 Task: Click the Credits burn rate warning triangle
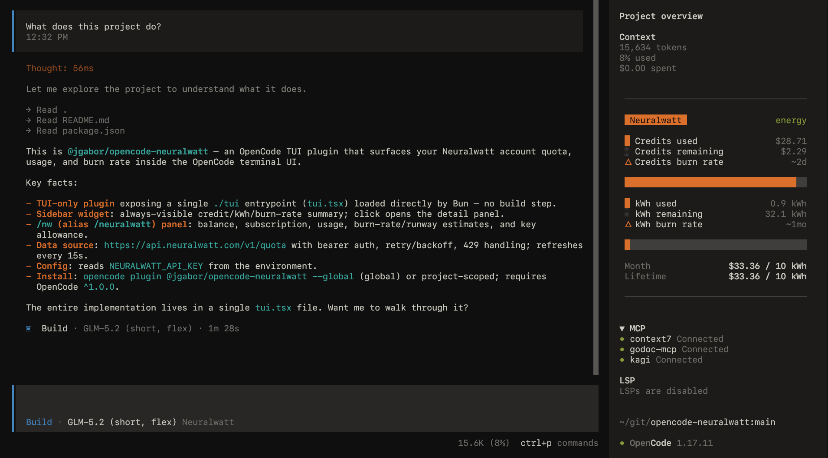[628, 162]
